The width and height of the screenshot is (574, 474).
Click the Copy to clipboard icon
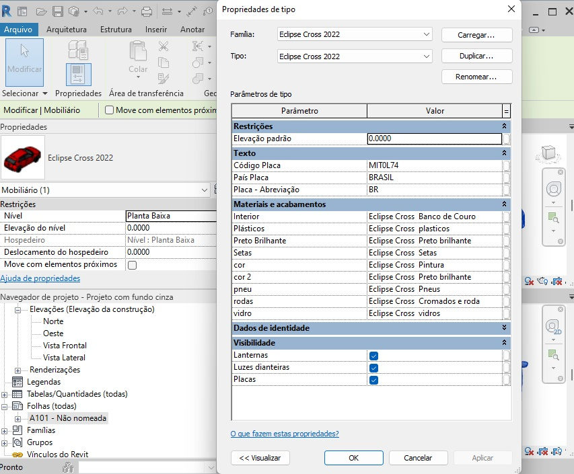164,63
